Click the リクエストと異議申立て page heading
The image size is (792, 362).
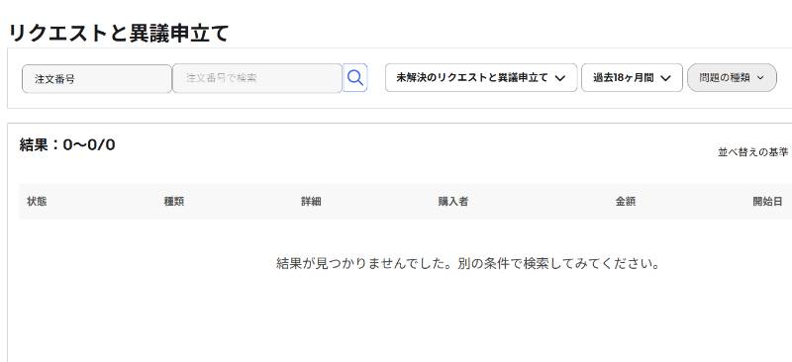coord(119,34)
